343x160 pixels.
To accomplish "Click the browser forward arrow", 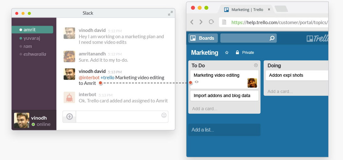I will tap(201, 22).
